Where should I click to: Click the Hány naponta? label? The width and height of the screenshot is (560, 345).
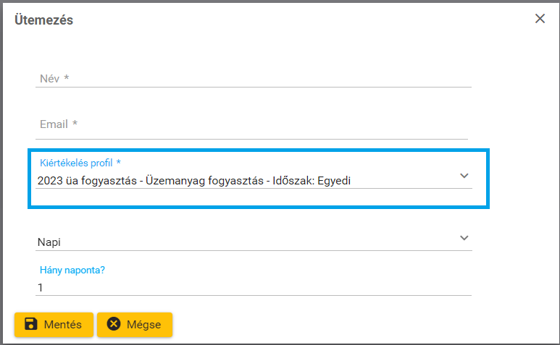72,270
